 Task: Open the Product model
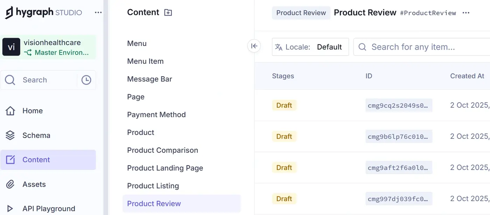tap(141, 132)
